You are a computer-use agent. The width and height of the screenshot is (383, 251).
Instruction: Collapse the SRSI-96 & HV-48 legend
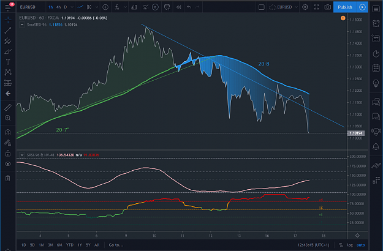coord(22,155)
